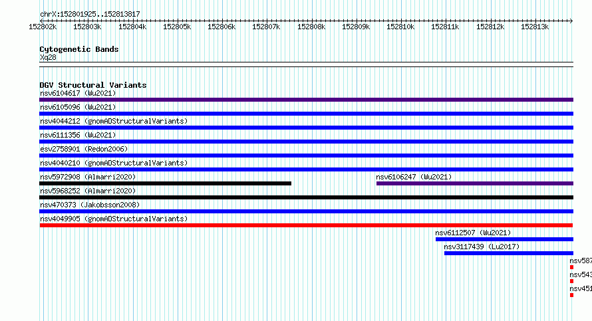Click the 152812k ruler position
The image size is (592, 321).
[490, 27]
